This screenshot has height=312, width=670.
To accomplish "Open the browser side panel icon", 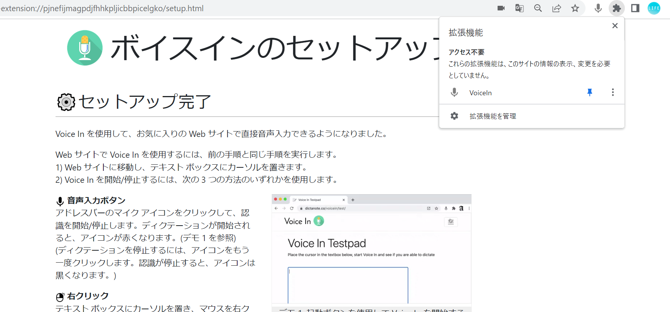I will click(x=635, y=8).
